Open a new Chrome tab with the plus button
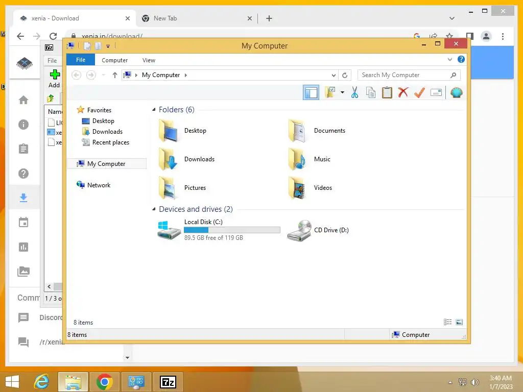 (x=269, y=18)
